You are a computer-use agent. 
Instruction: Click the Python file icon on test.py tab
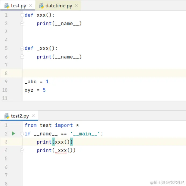7,6
